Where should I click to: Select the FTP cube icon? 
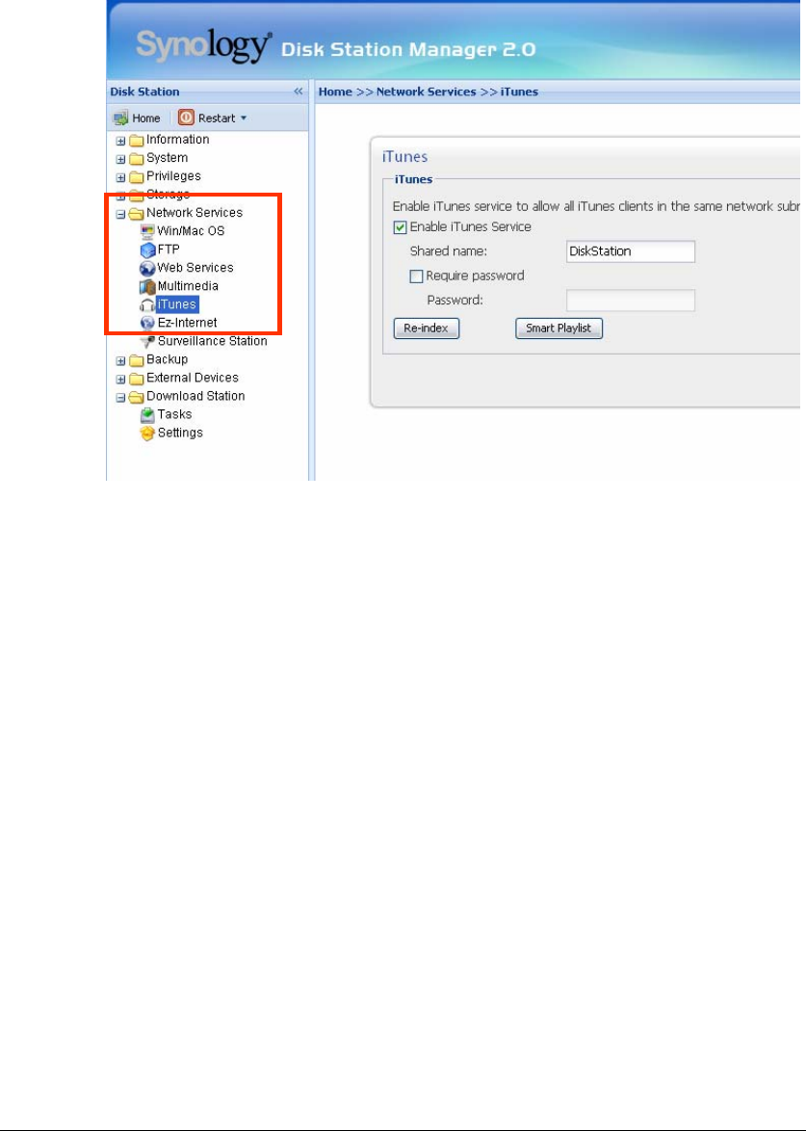tap(147, 250)
